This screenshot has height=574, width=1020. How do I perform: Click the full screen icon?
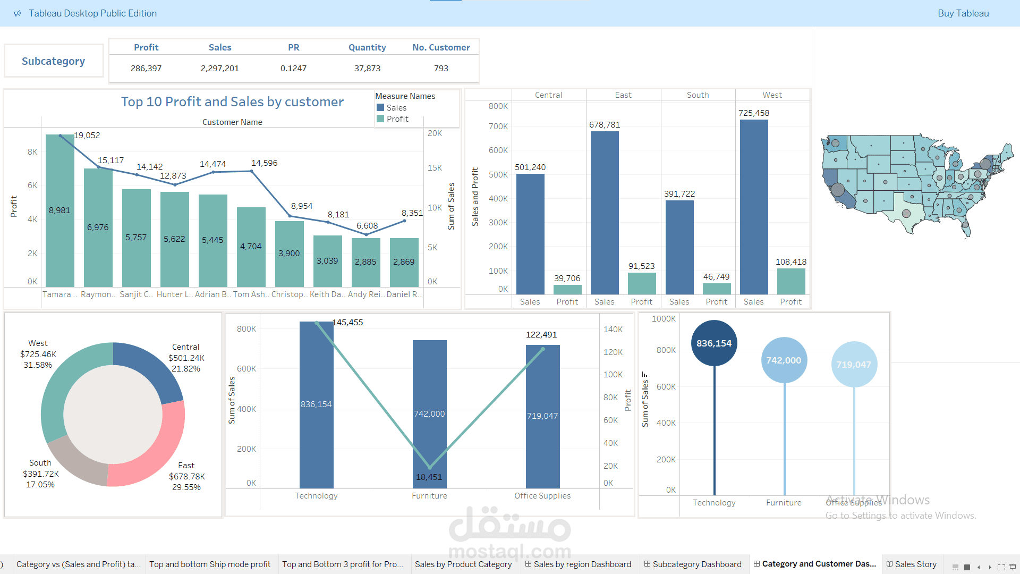pos(1001,567)
